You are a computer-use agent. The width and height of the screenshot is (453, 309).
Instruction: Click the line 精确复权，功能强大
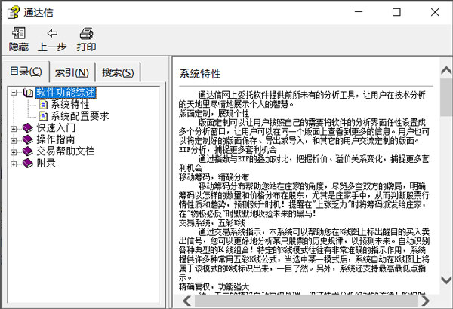(214, 287)
